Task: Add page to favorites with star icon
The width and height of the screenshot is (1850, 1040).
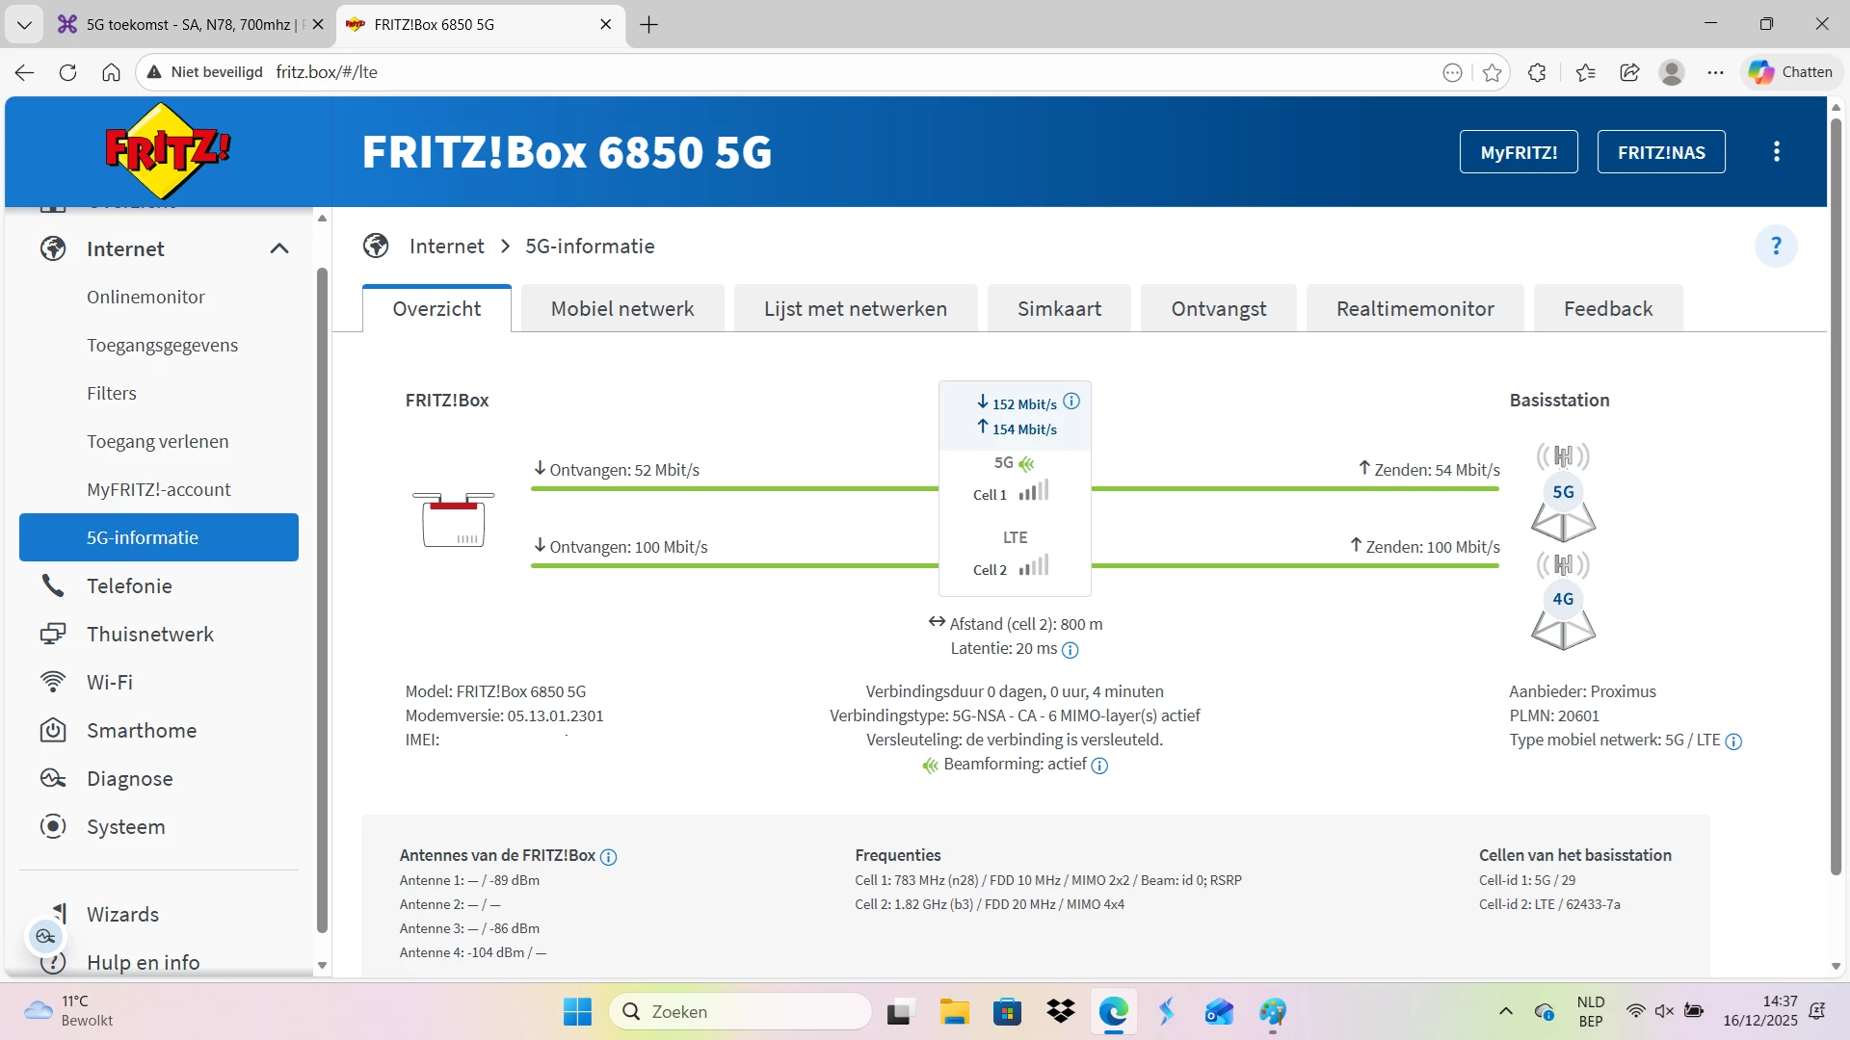Action: point(1493,72)
